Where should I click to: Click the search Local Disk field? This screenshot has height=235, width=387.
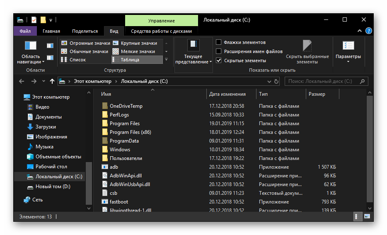(x=323, y=82)
